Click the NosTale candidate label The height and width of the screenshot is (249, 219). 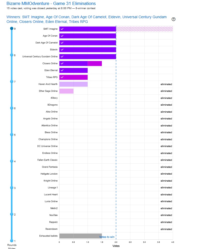point(54,215)
